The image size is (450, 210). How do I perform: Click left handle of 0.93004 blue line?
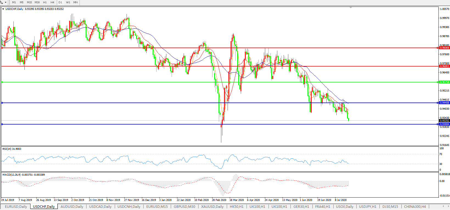click(x=2, y=124)
